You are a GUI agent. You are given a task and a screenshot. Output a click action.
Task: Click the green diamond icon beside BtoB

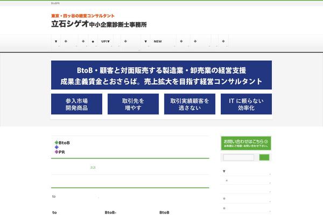click(57, 142)
